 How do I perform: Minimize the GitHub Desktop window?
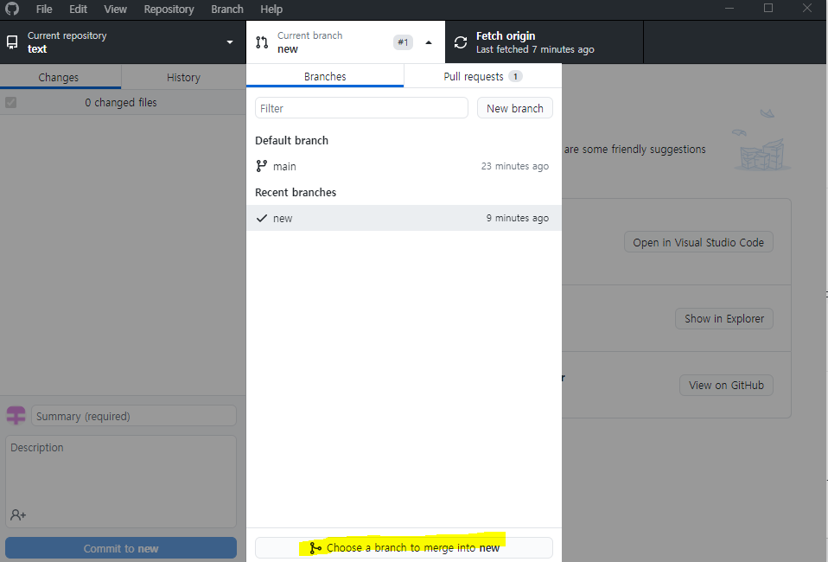[729, 9]
